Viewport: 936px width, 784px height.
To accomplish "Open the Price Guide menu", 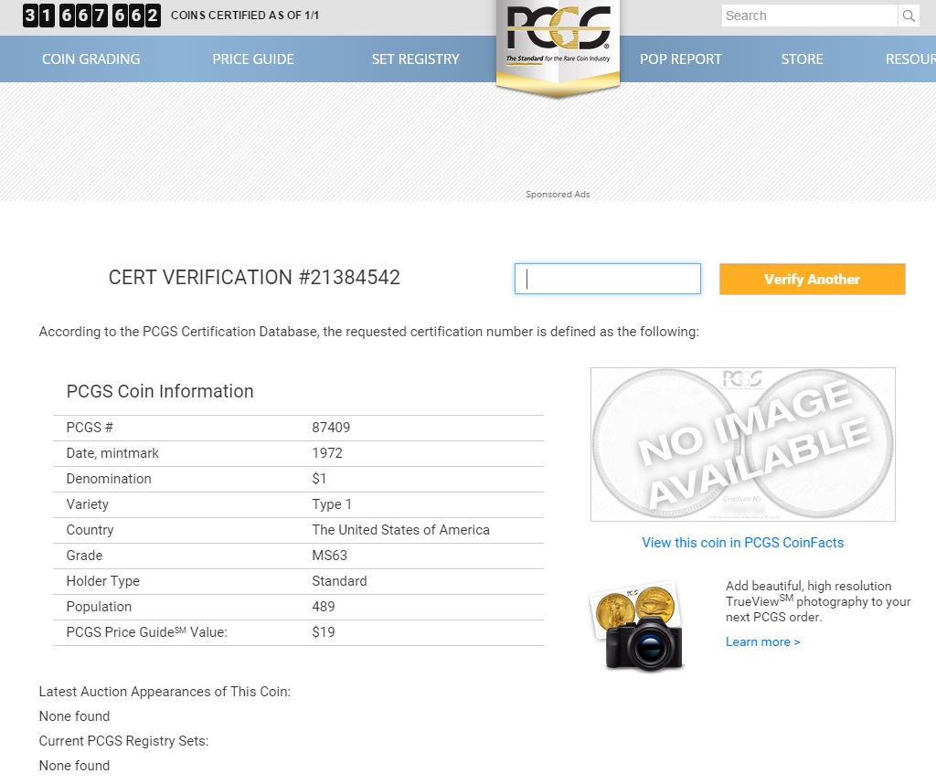I will tap(253, 59).
